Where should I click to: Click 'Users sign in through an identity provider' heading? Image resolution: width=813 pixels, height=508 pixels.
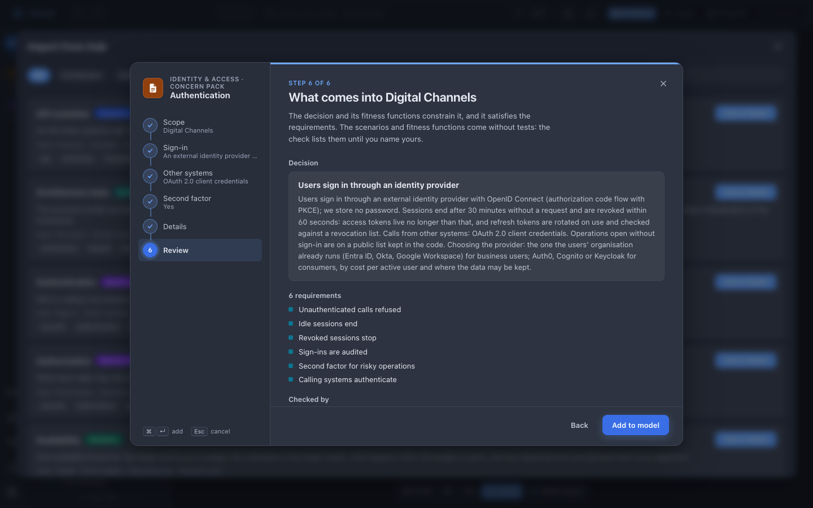point(379,185)
